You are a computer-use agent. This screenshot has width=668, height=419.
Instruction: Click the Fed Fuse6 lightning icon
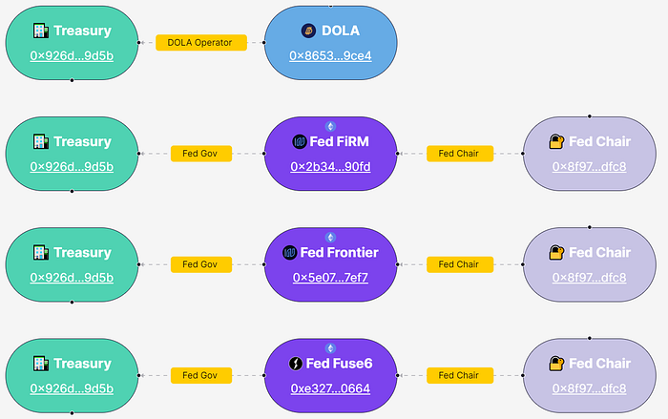point(298,364)
